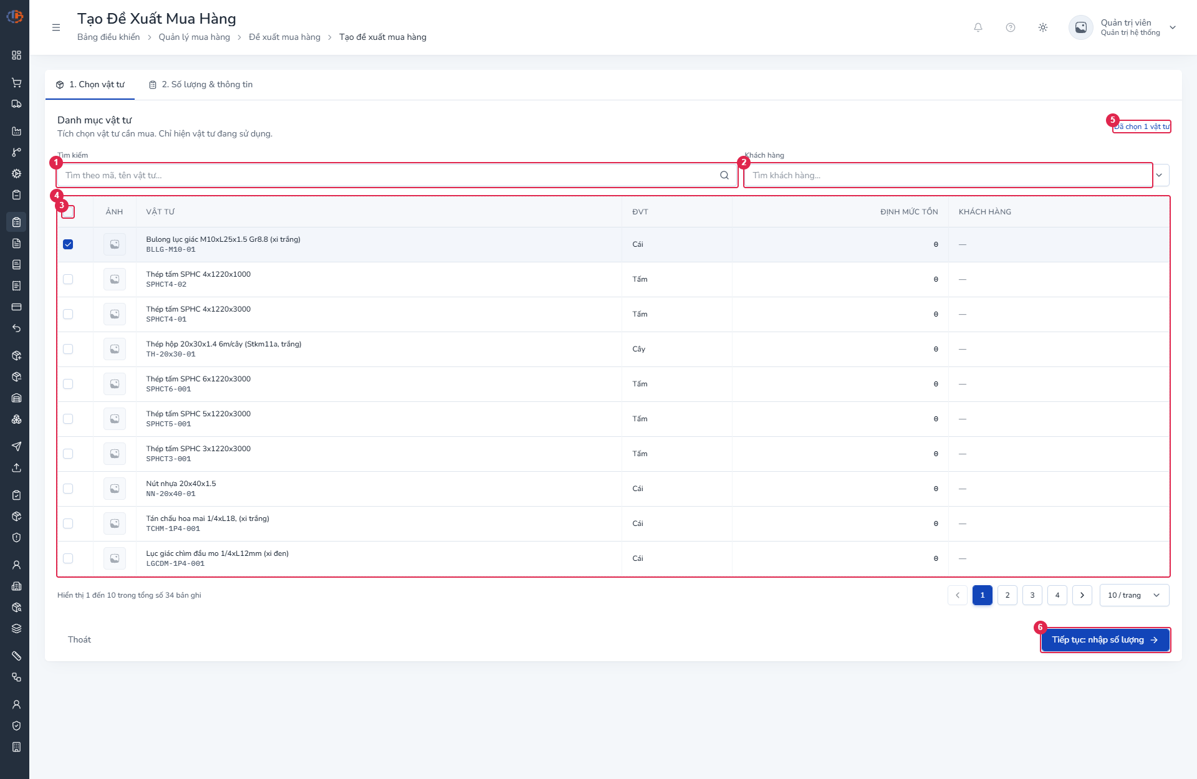The image size is (1197, 779).
Task: Click the credit card sidebar icon
Action: click(17, 307)
